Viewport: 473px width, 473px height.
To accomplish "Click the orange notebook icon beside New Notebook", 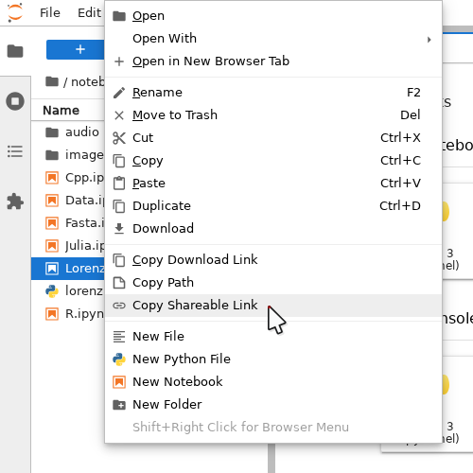I will tap(119, 382).
